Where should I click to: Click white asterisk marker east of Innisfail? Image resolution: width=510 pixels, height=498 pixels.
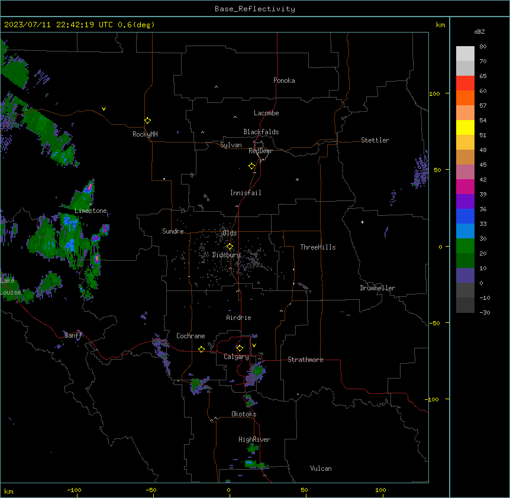coord(297,180)
